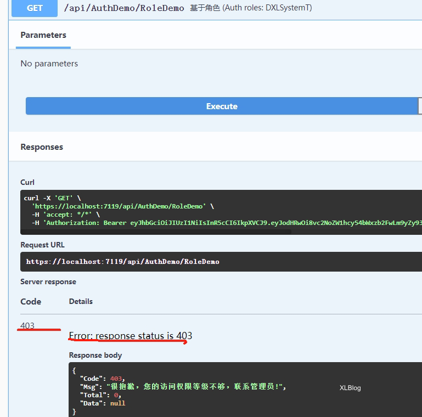Click the "Code": 403 JSON line
This screenshot has height=417, width=422.
pos(102,379)
